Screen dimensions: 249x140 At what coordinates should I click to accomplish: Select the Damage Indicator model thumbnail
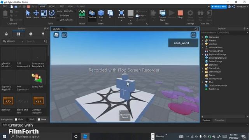pyautogui.click(x=38, y=101)
